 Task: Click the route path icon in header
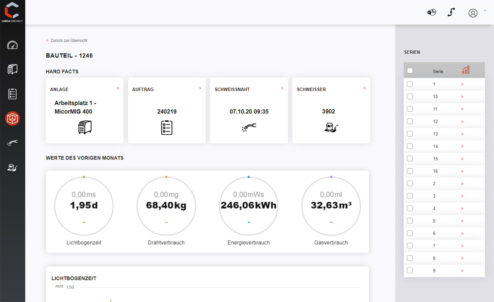[x=451, y=12]
